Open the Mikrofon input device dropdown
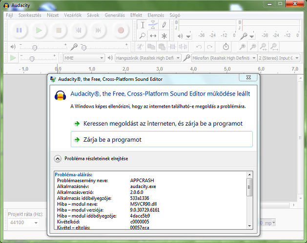This screenshot has height=243, width=307. [x=224, y=58]
